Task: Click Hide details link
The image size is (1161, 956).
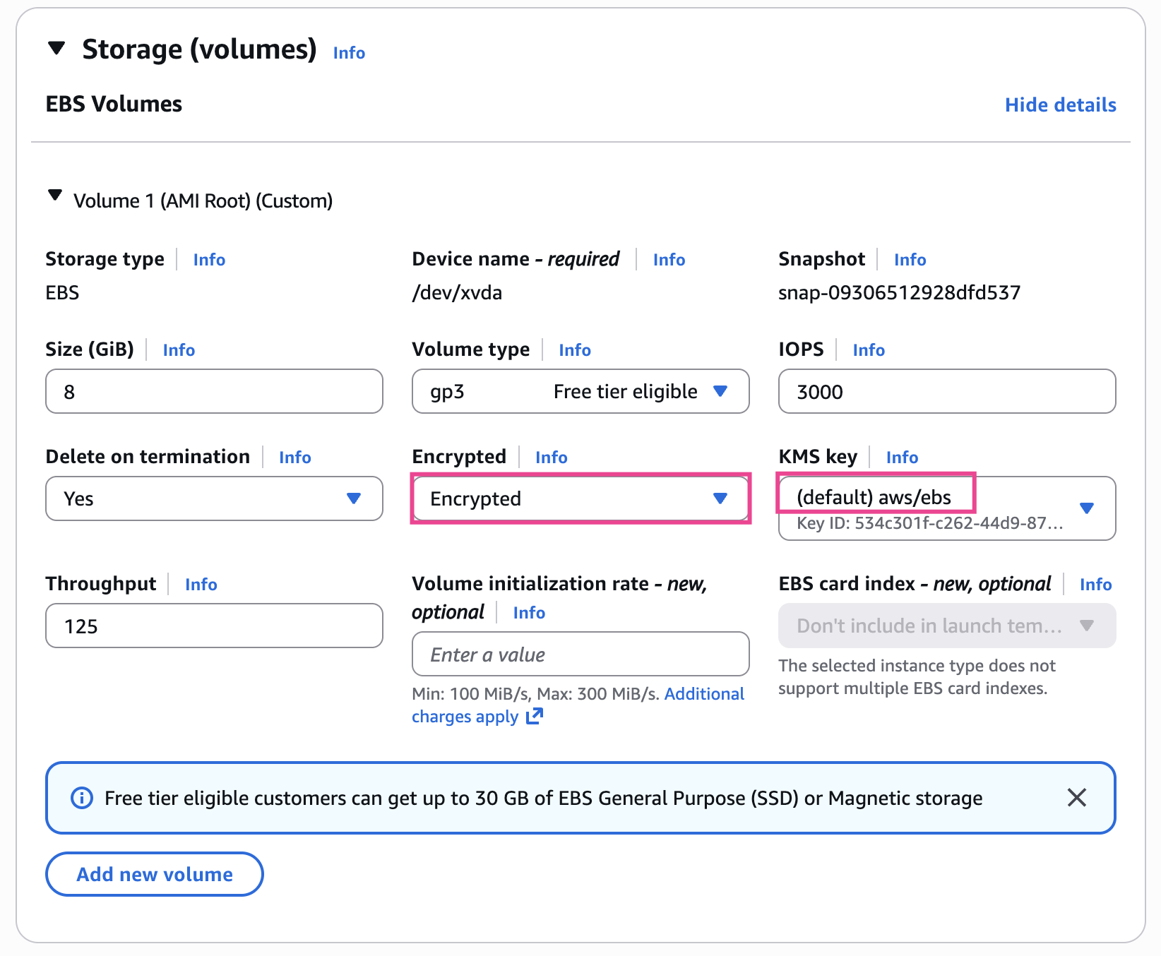Action: point(1060,105)
